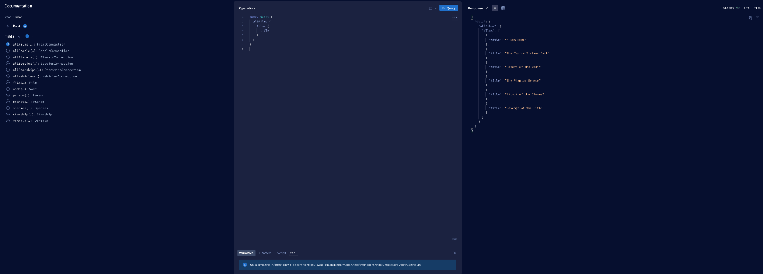This screenshot has height=274, width=763.
Task: Open the Response dropdown
Action: pyautogui.click(x=478, y=8)
